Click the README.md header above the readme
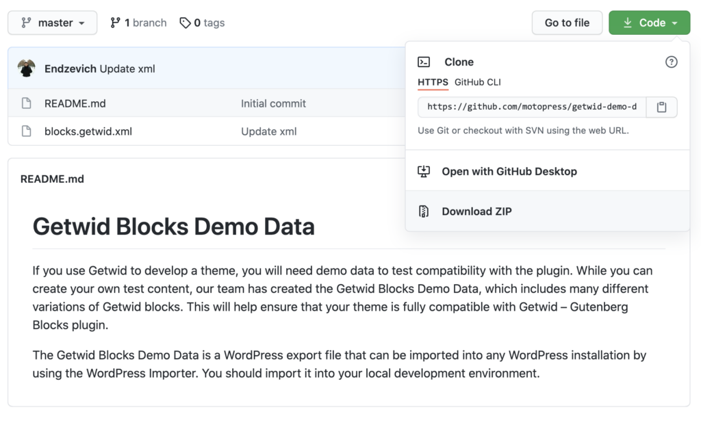This screenshot has width=701, height=425. pyautogui.click(x=52, y=179)
